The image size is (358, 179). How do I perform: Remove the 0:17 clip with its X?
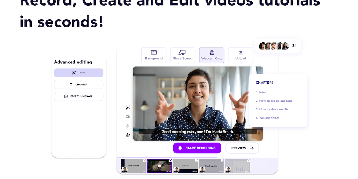click(x=170, y=161)
